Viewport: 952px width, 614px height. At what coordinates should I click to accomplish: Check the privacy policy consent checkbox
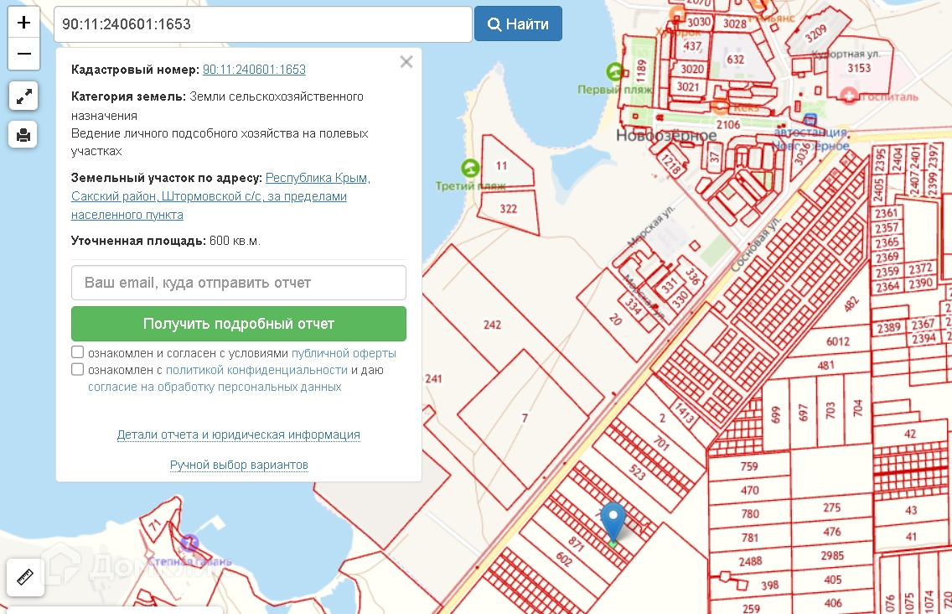[x=78, y=369]
